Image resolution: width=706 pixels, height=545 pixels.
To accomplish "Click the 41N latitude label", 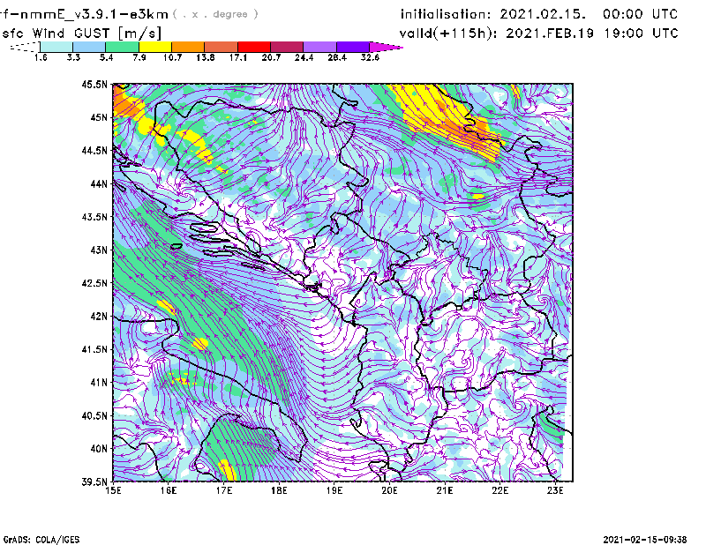I will [99, 383].
